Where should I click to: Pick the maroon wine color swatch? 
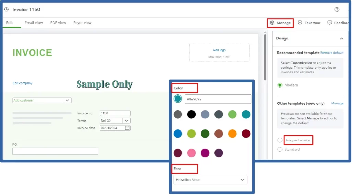178,153
